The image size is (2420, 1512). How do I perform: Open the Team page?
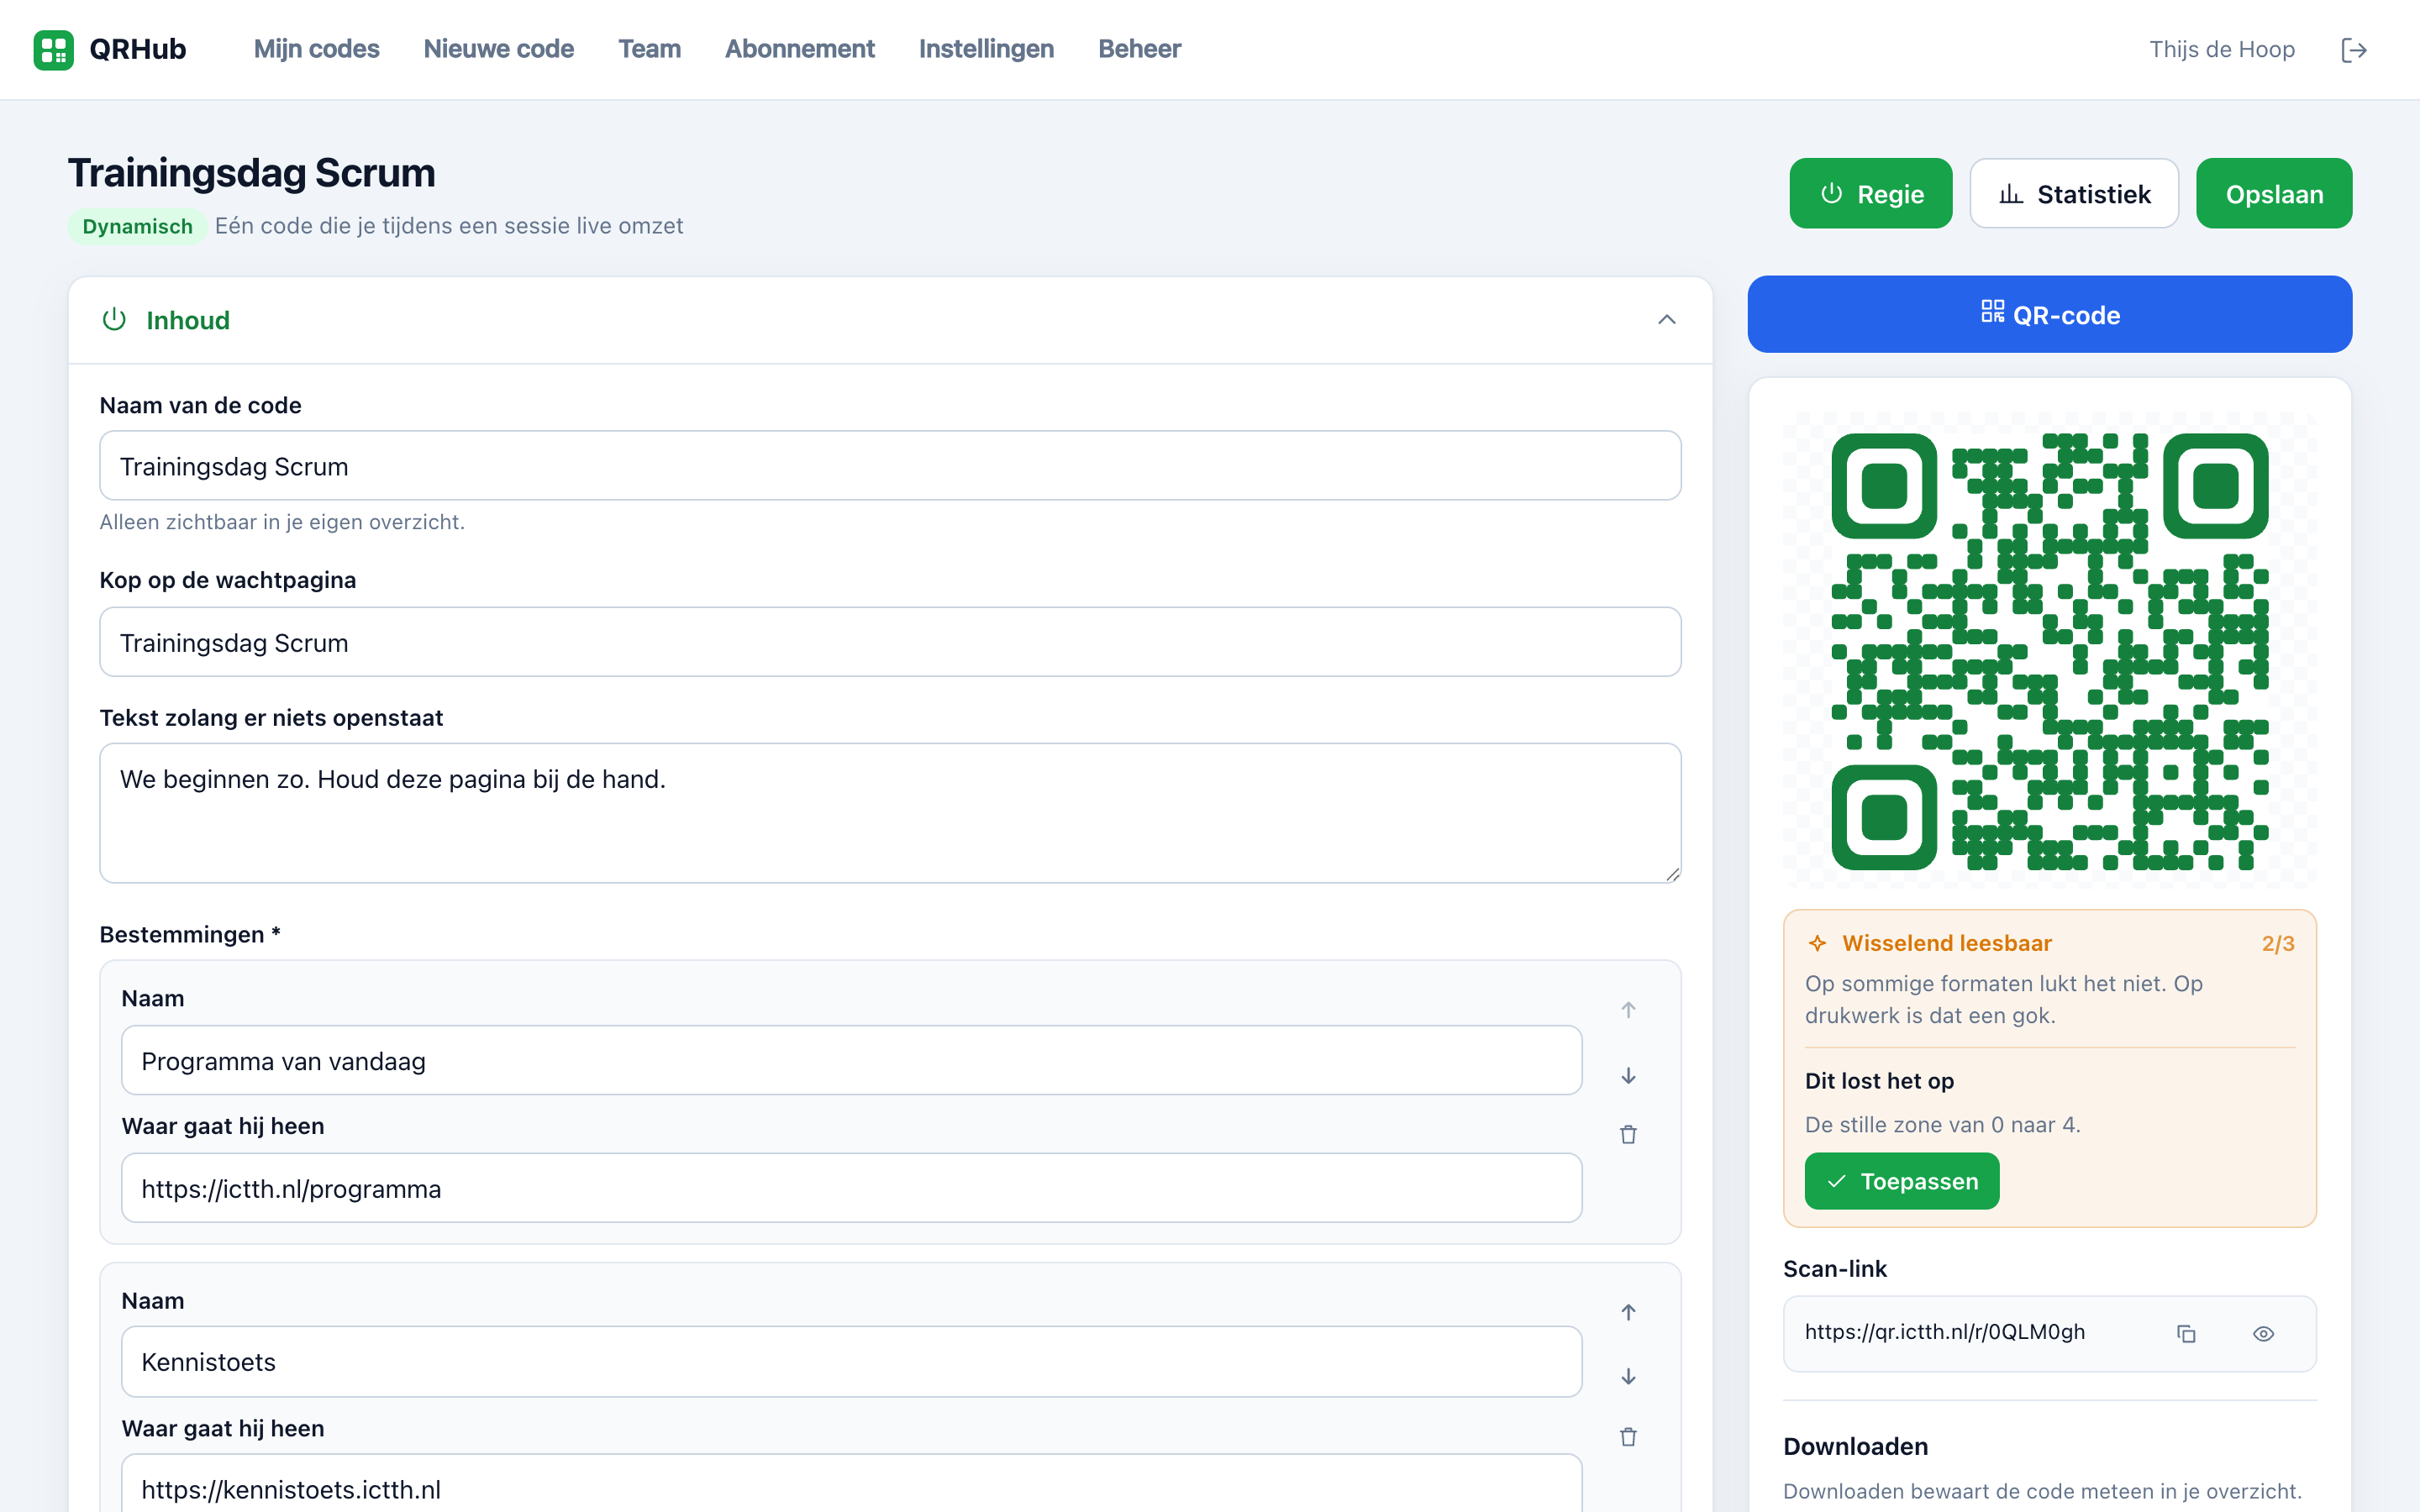[x=649, y=49]
